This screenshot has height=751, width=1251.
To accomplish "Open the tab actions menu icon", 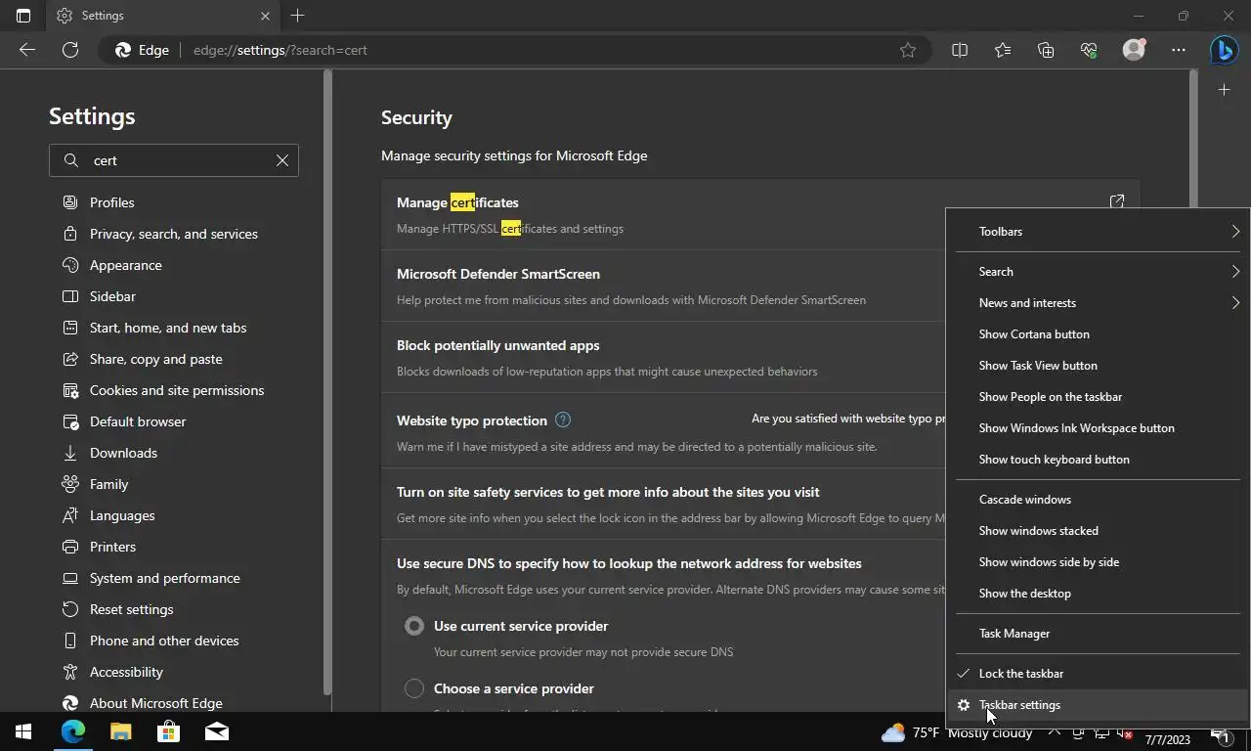I will [x=23, y=16].
